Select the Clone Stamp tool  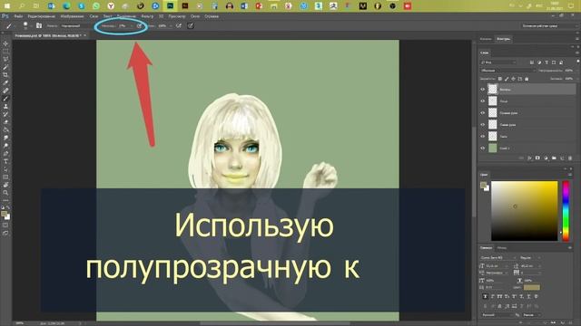click(5, 106)
